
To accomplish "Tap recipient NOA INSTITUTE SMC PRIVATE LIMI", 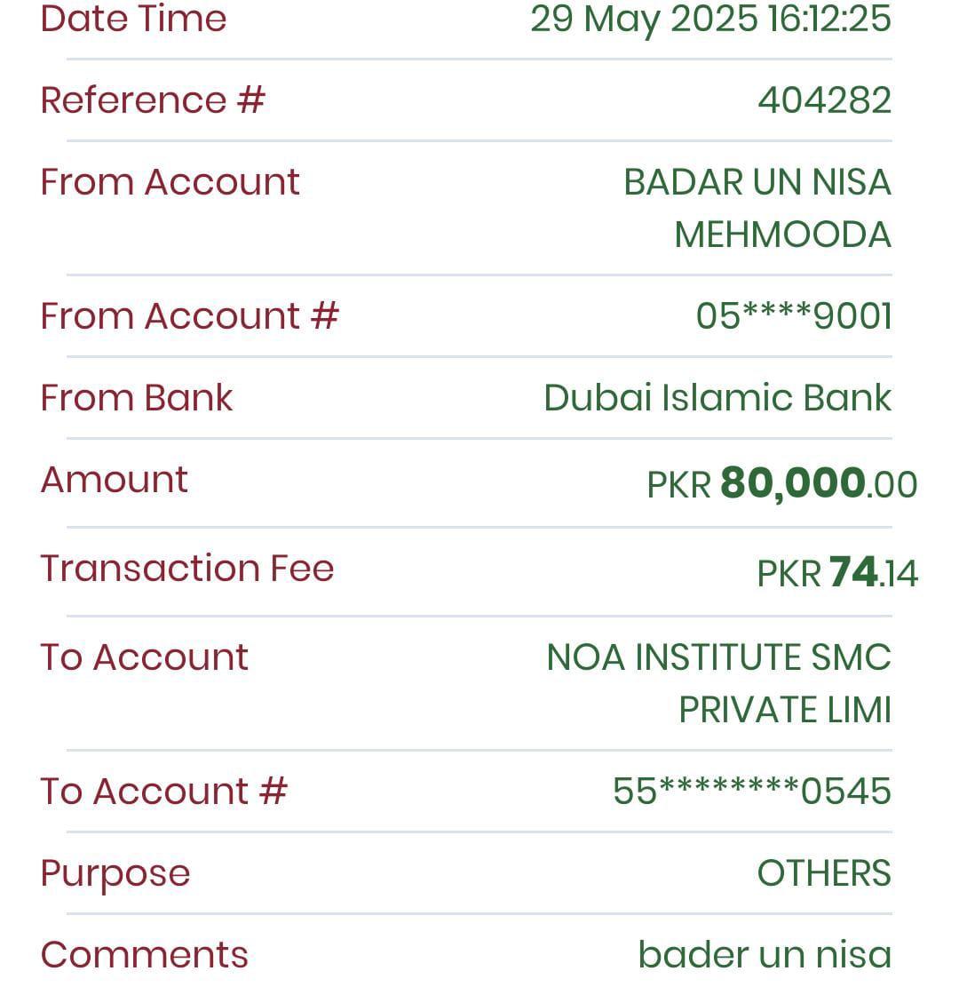I will (719, 683).
